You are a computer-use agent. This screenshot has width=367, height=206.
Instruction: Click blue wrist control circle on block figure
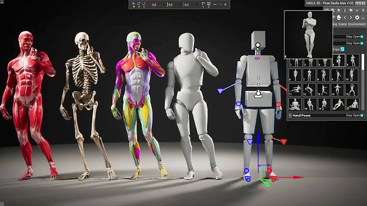(238, 104)
